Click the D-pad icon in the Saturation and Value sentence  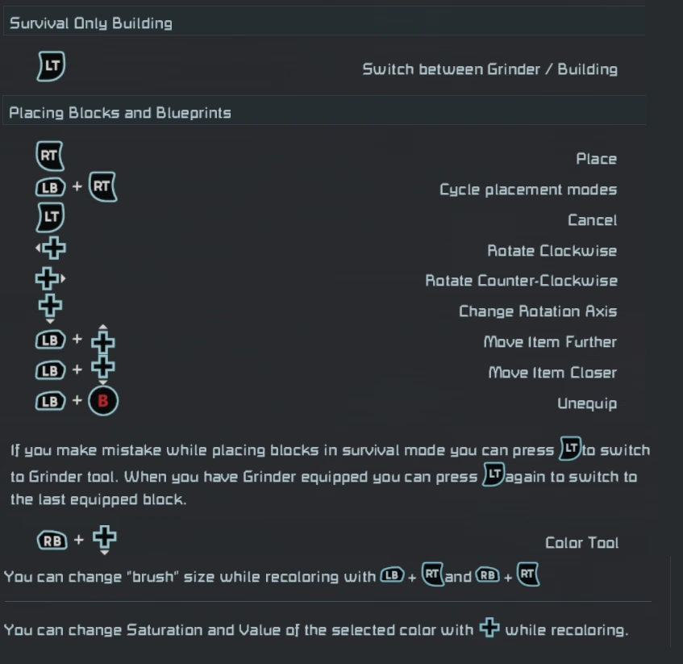coord(489,628)
